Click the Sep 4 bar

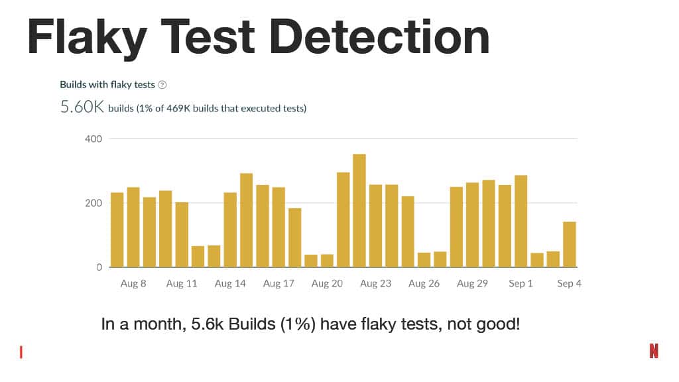click(570, 244)
